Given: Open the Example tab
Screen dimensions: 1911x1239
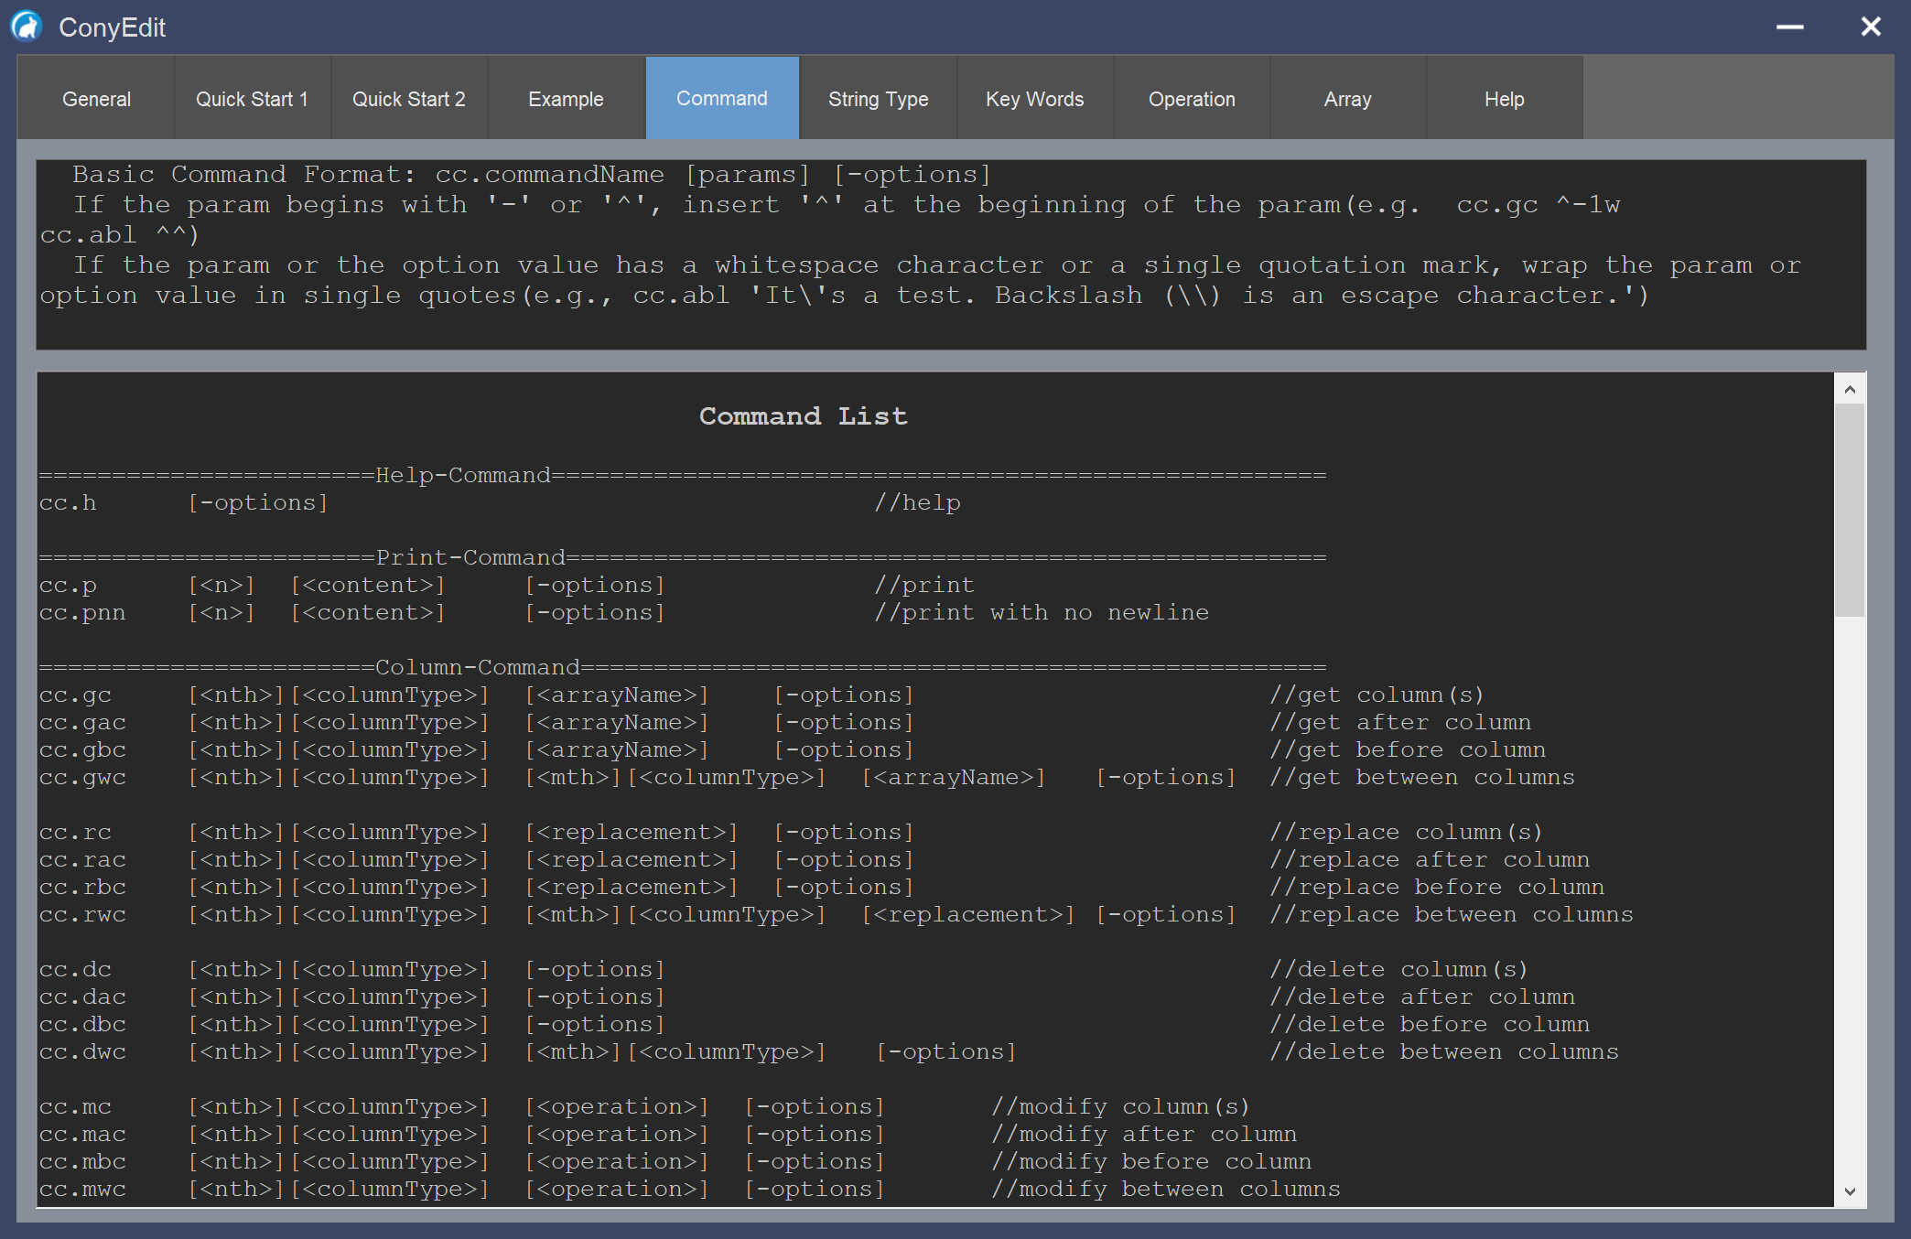Looking at the screenshot, I should tap(566, 99).
